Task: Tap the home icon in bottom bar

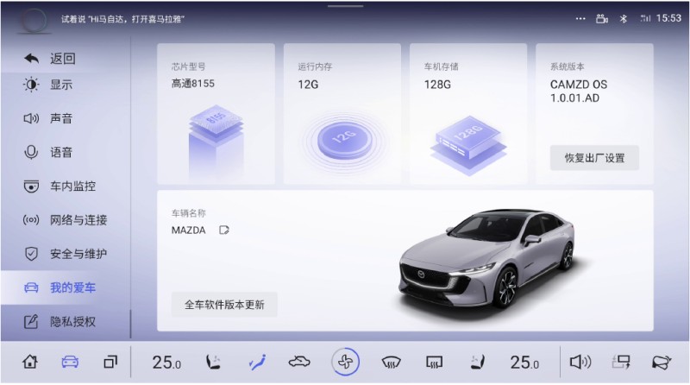Action: click(30, 362)
